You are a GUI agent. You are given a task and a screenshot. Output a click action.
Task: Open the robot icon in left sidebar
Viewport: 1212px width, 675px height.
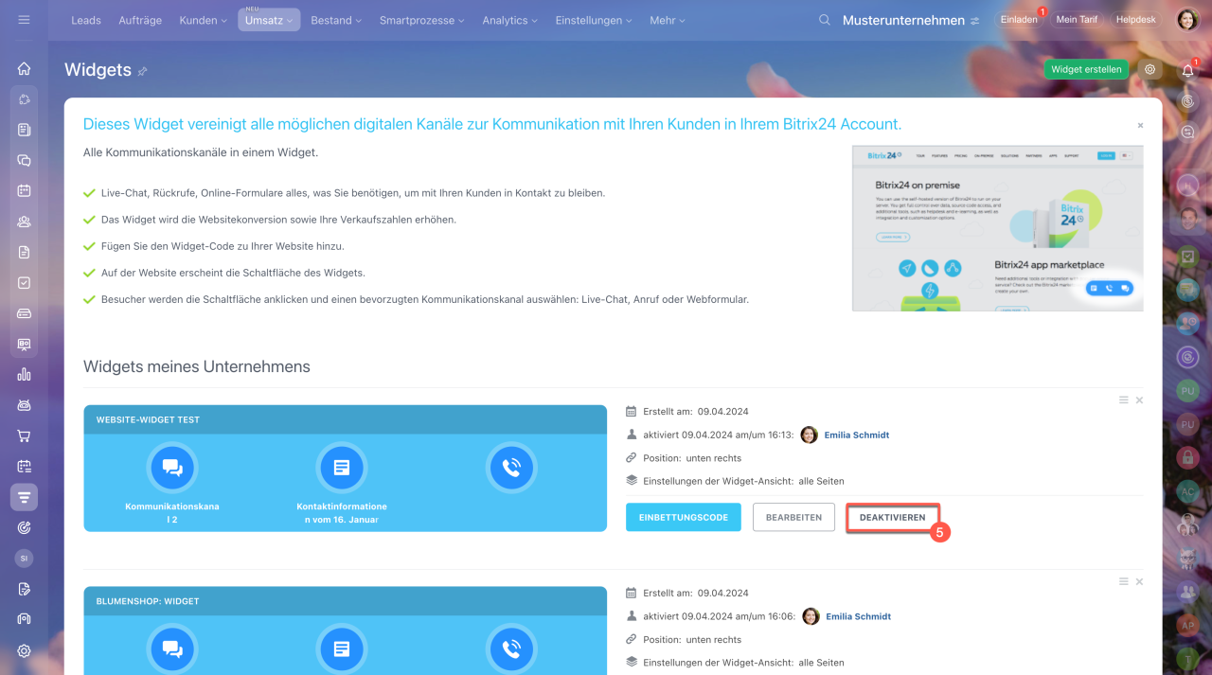point(24,405)
